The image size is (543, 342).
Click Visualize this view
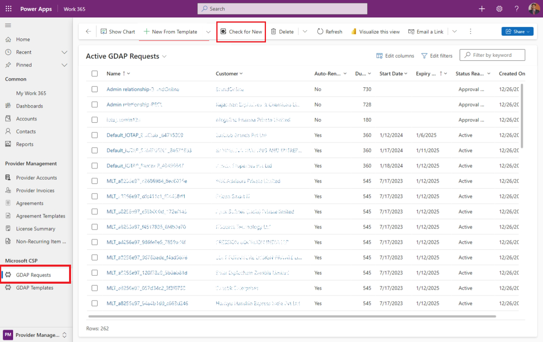tap(375, 32)
